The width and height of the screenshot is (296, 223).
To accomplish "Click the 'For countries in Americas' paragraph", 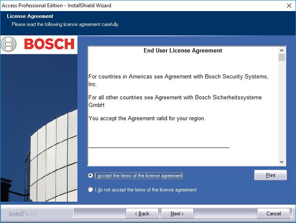I will (x=178, y=80).
